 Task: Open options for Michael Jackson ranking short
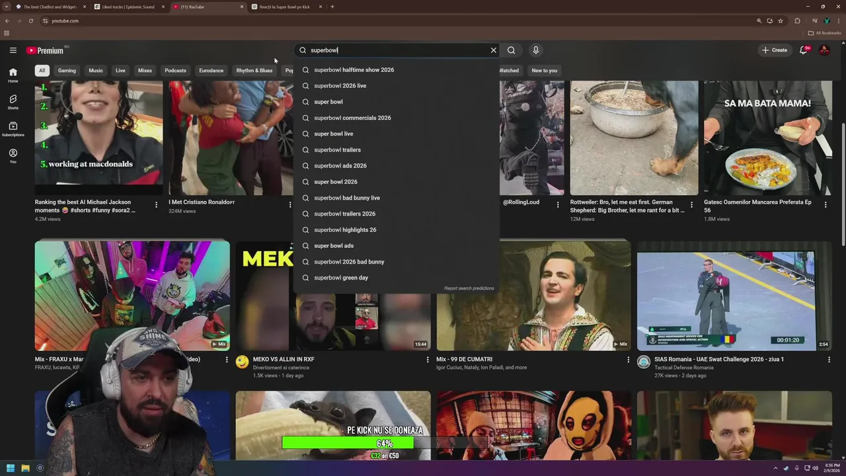click(x=156, y=205)
